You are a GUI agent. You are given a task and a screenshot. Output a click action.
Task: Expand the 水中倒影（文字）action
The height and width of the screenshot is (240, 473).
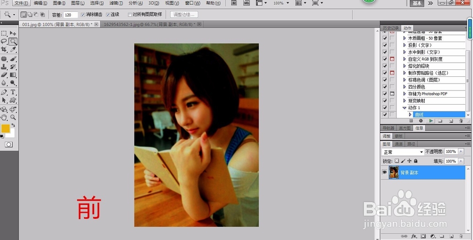404,52
